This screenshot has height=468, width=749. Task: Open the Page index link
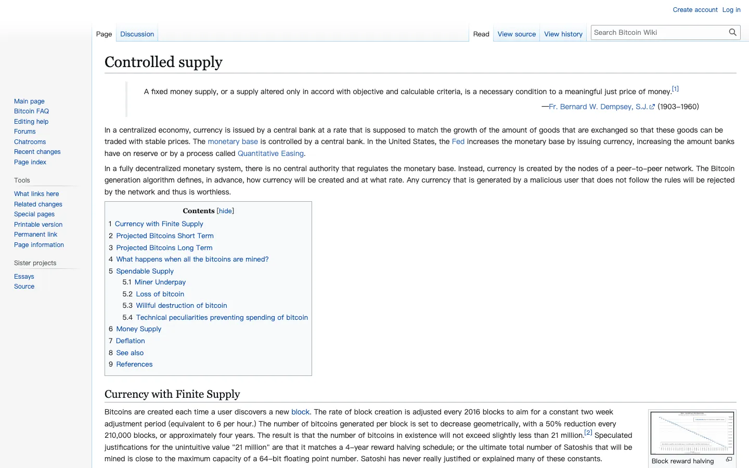30,162
